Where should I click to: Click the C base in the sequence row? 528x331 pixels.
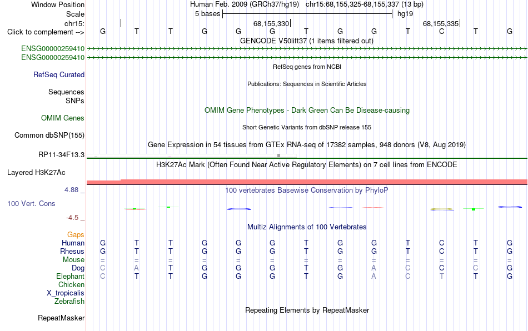pyautogui.click(x=441, y=31)
